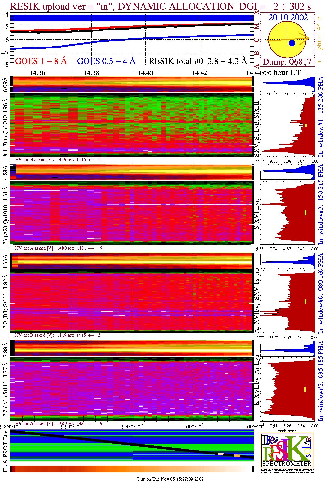
Task: Click yellow marker in window #2 spectrum histogram
Action: [x=305, y=389]
